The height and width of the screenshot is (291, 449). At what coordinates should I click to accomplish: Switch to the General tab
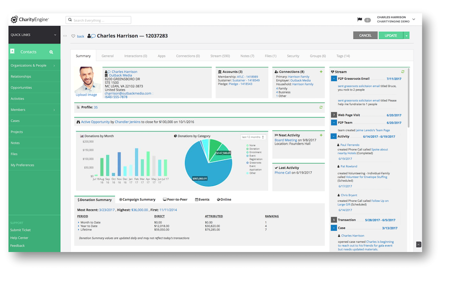[x=108, y=56]
